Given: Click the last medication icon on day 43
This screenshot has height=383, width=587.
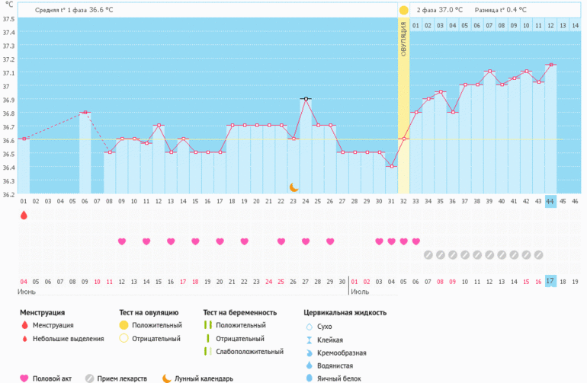Looking at the screenshot, I should (x=538, y=254).
